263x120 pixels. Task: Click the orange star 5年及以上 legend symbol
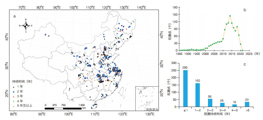[x=14, y=106]
